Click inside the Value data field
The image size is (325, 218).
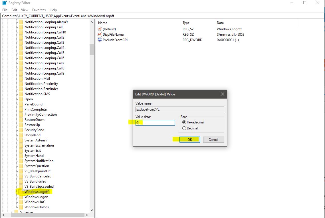click(155, 123)
